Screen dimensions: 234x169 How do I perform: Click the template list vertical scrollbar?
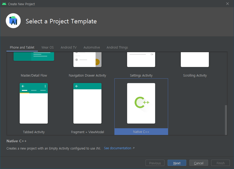(x=226, y=120)
